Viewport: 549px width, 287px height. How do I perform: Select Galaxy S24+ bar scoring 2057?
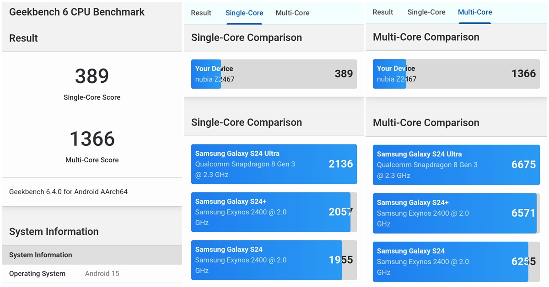(274, 212)
